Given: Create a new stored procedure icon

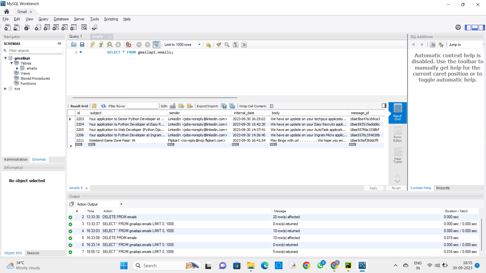Looking at the screenshot, I should pos(65,27).
